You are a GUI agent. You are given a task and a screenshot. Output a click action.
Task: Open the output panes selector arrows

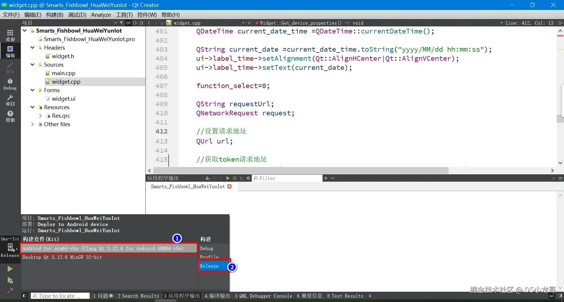370,296
